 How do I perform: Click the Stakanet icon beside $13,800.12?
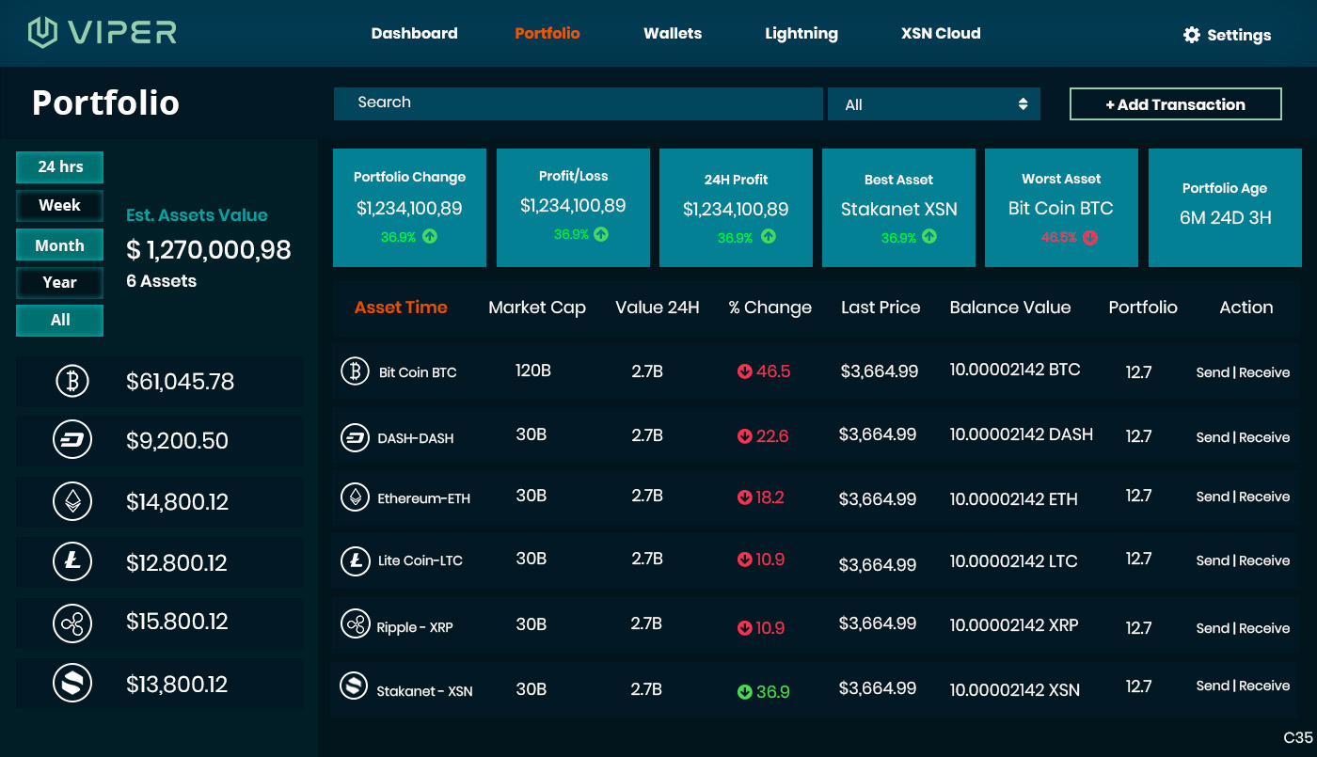pos(72,684)
